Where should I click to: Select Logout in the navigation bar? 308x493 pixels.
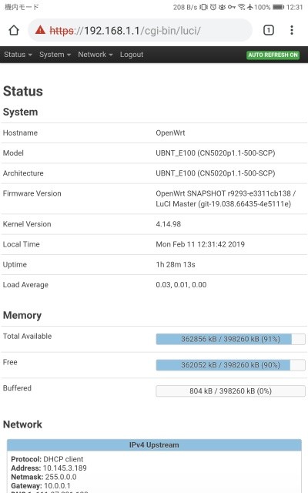coord(132,55)
